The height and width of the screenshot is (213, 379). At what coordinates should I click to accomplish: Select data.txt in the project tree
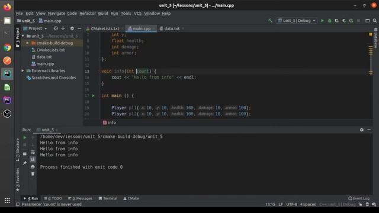pyautogui.click(x=44, y=57)
